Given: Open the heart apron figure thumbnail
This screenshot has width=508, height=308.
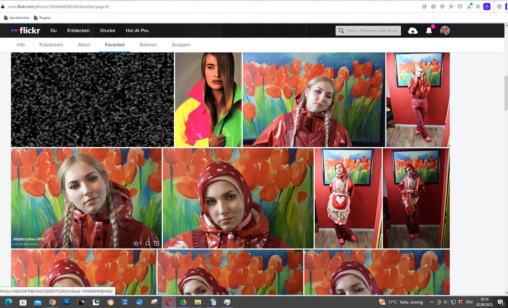Looking at the screenshot, I should click(348, 198).
